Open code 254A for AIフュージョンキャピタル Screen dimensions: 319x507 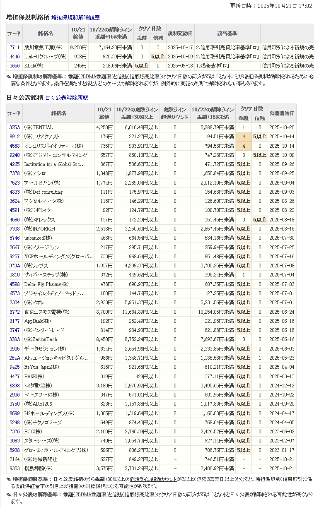click(x=15, y=358)
